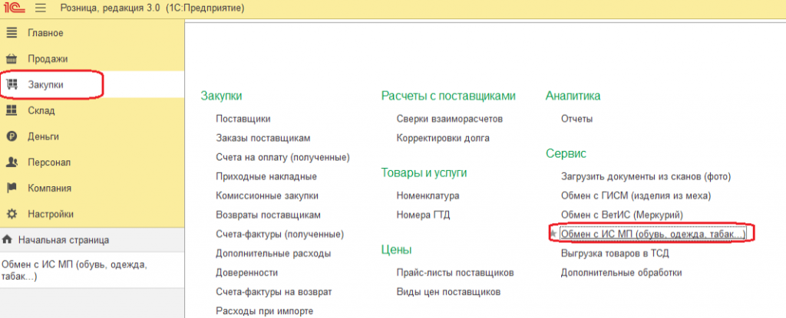786x318 pixels.
Task: Open Номера ГТД
Action: coord(423,215)
